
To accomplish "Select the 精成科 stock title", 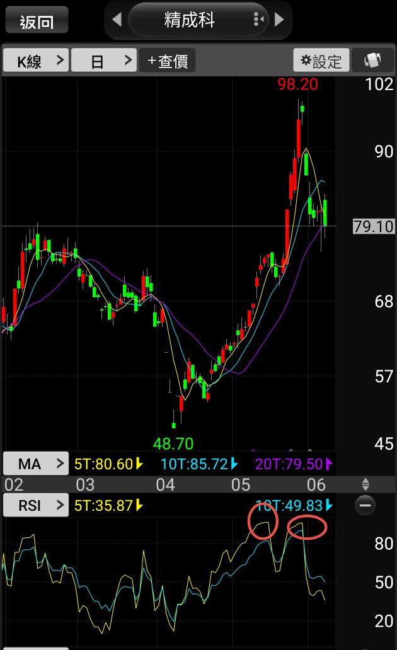I will tap(190, 20).
